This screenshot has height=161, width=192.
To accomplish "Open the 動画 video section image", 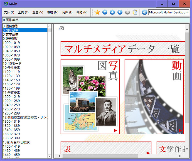I will 154,96.
